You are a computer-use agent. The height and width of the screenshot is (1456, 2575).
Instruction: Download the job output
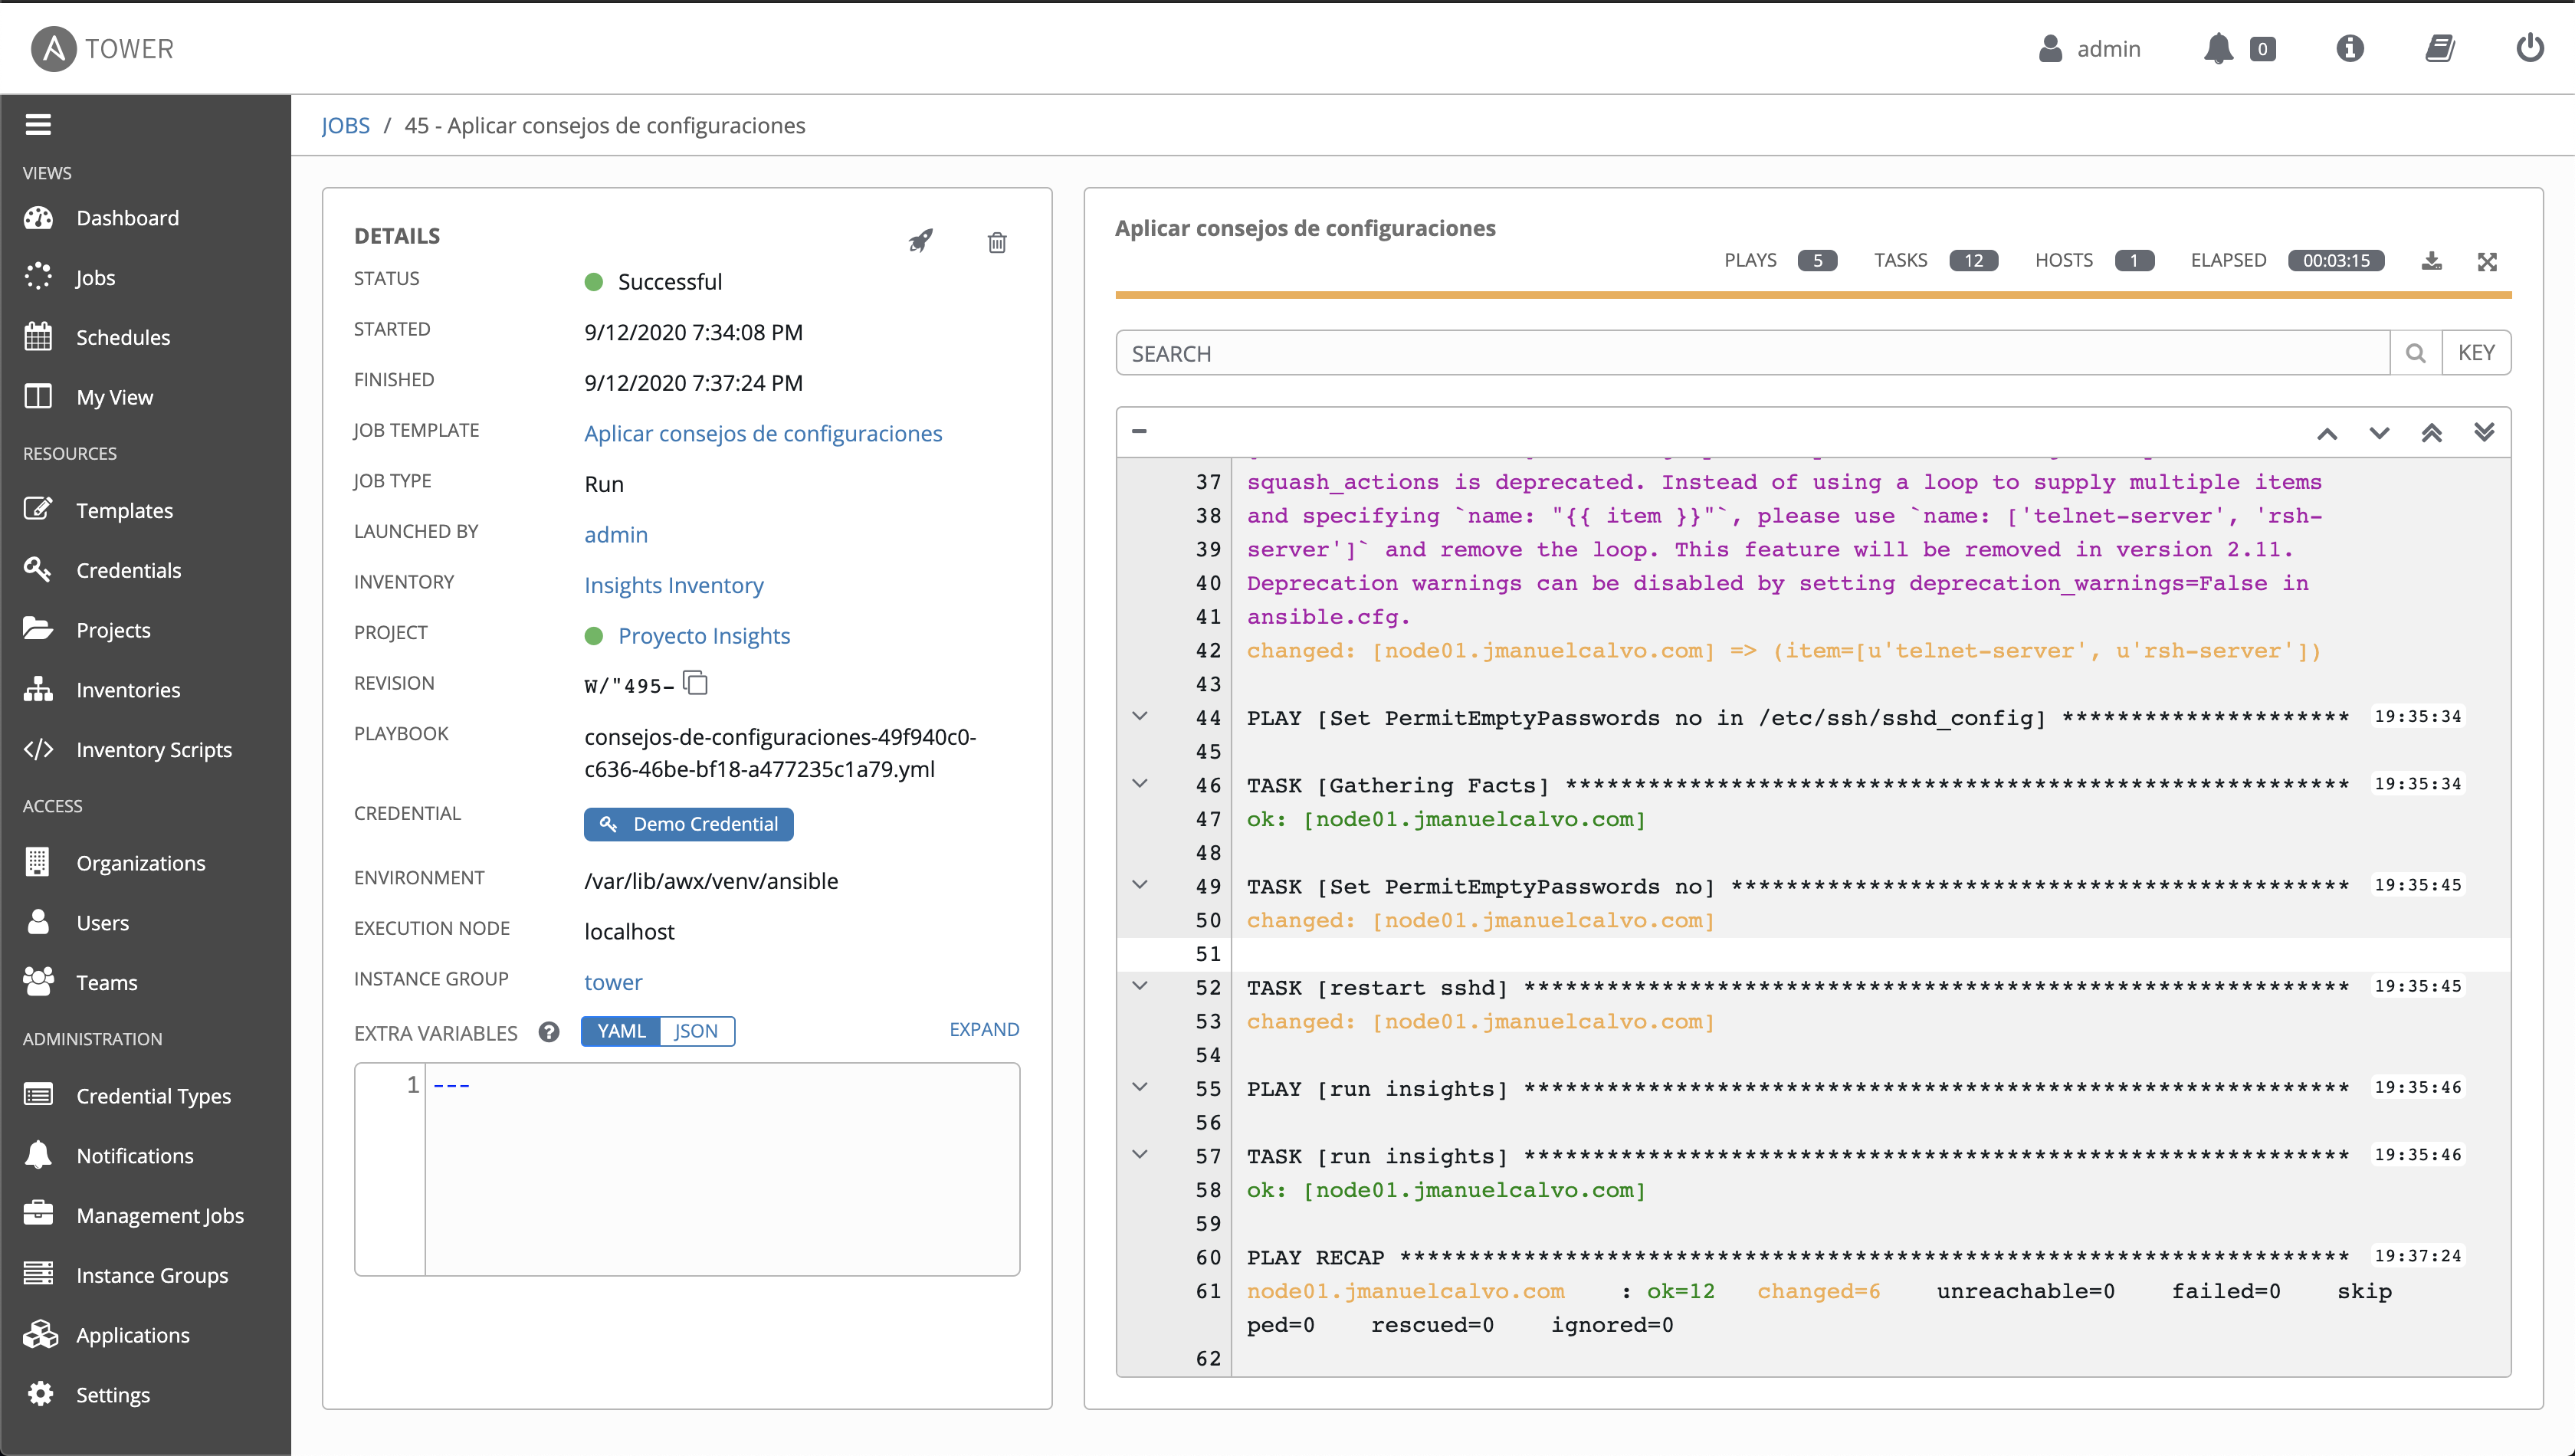[2432, 261]
